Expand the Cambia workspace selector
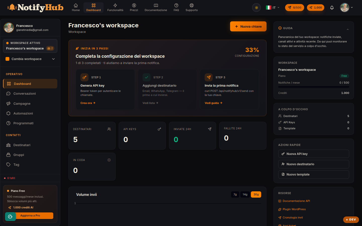Image resolution: width=362 pixels, height=226 pixels. 30,59
